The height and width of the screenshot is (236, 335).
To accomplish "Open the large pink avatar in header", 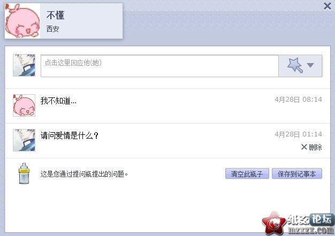I will click(x=22, y=21).
